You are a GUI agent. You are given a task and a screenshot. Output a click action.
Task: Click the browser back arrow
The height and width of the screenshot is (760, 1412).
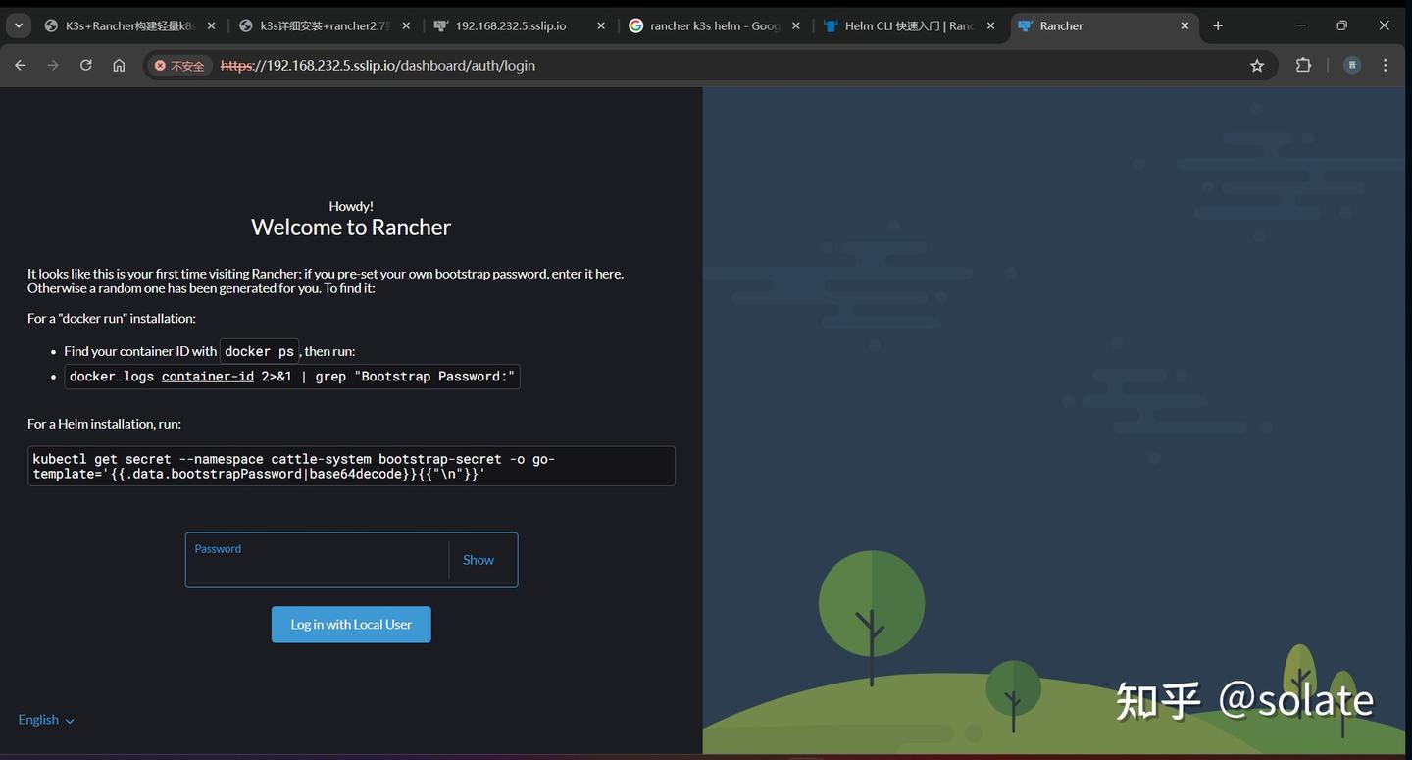click(21, 66)
